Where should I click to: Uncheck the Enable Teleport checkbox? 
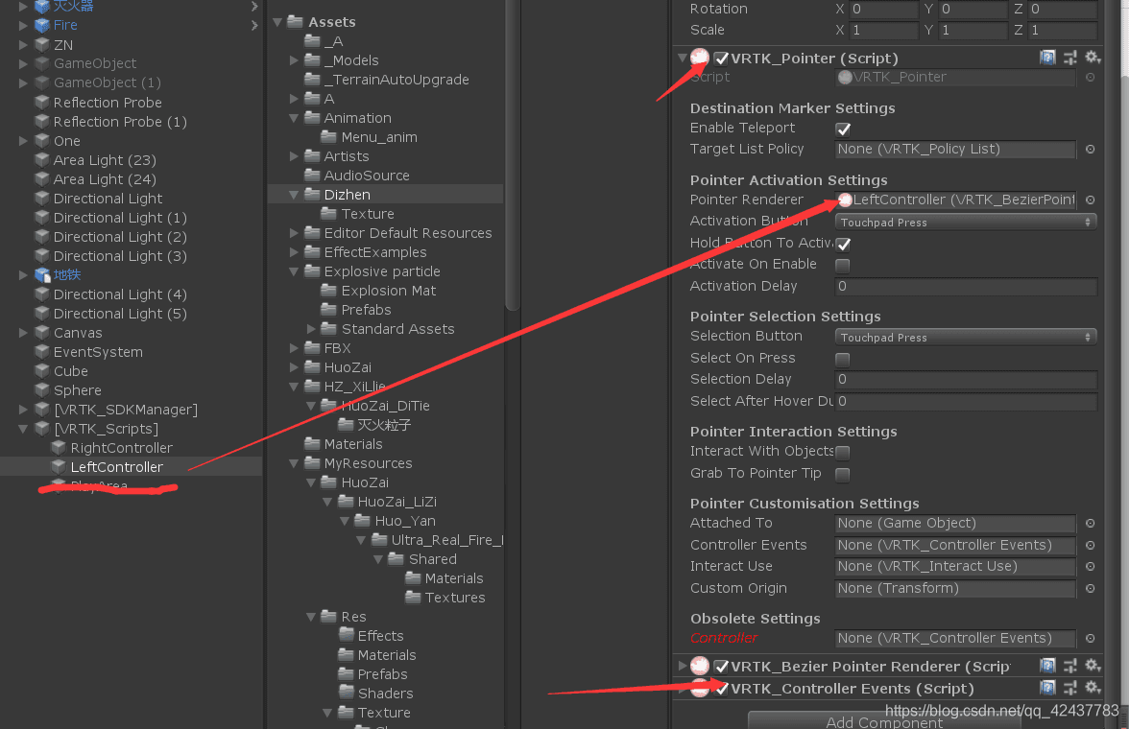point(843,129)
